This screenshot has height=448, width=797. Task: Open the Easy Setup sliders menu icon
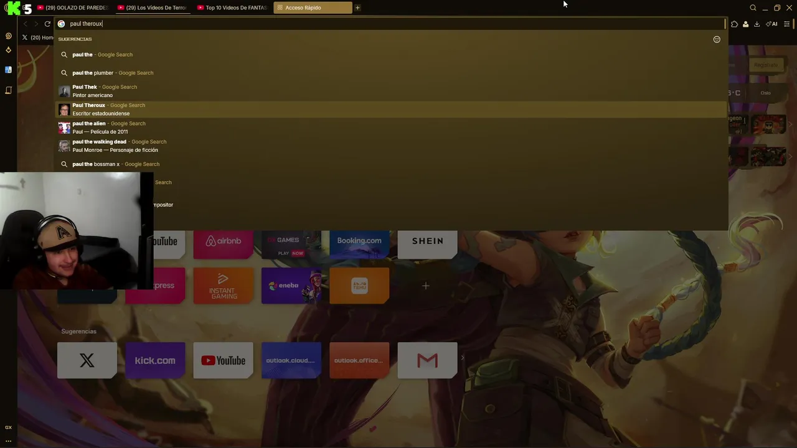point(787,24)
